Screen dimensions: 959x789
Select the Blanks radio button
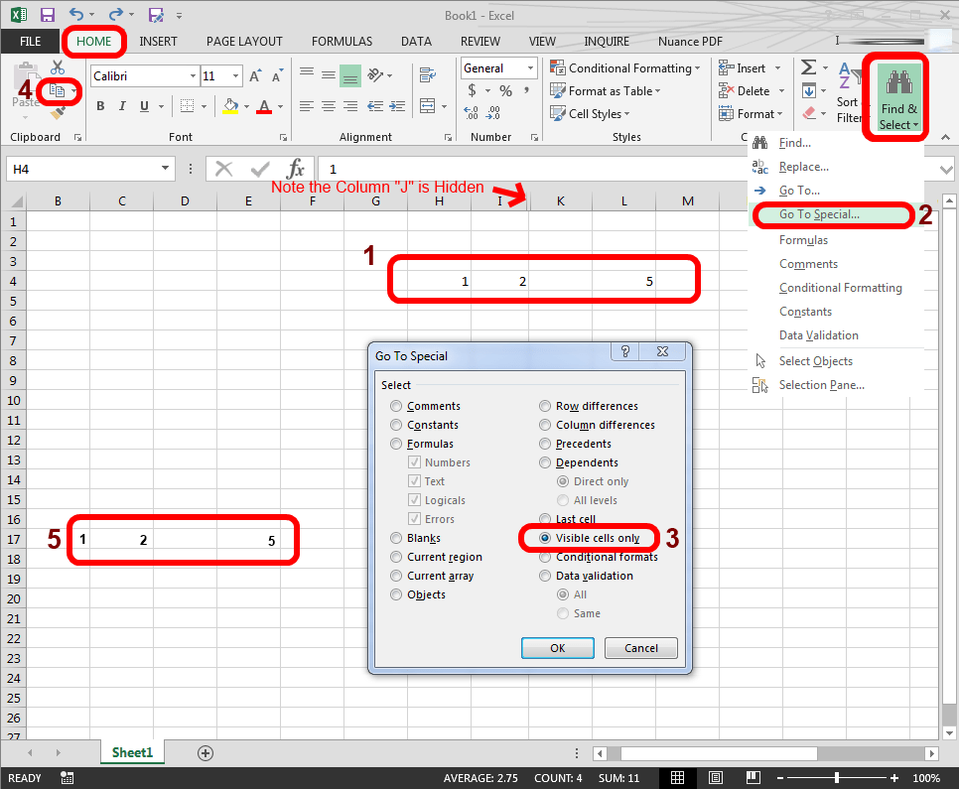[396, 538]
